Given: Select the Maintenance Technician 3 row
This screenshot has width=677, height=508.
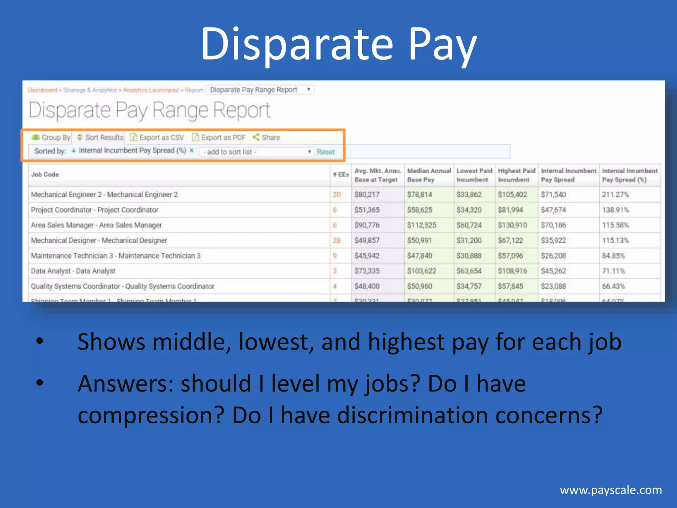Looking at the screenshot, I should [x=344, y=256].
